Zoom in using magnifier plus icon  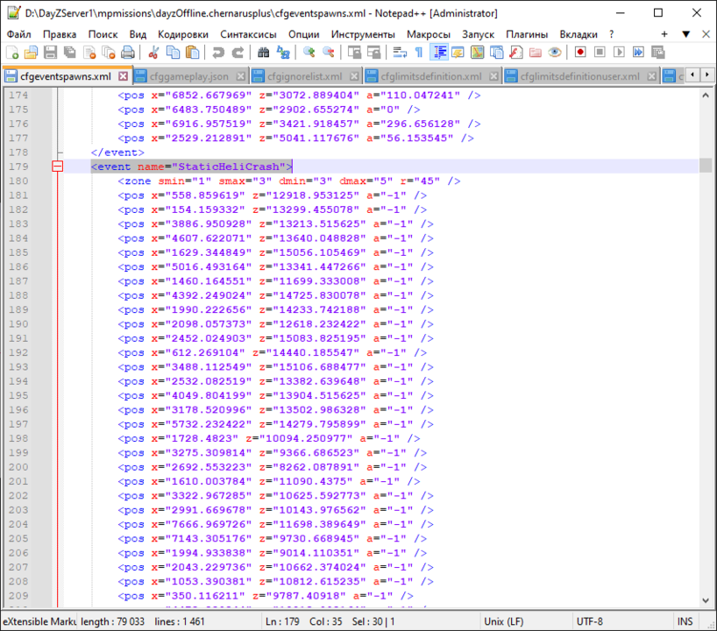coord(309,53)
